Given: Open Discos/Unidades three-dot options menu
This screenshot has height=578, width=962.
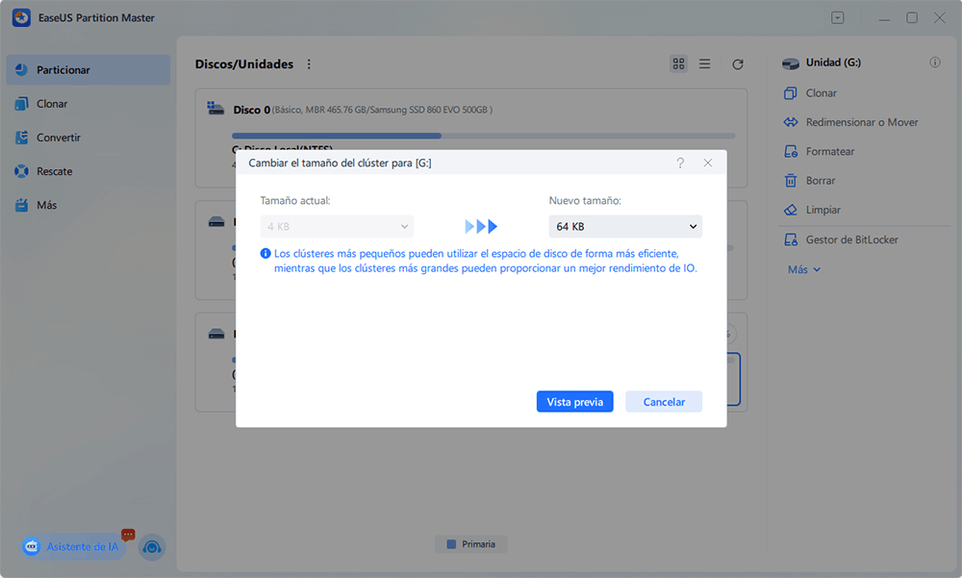Looking at the screenshot, I should click(309, 64).
